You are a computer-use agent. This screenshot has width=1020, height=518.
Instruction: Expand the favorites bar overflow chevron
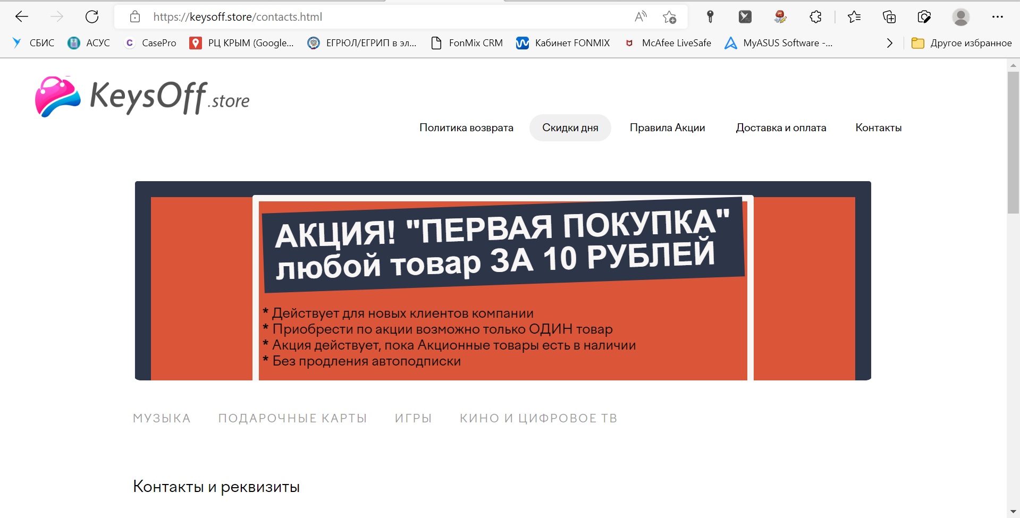890,43
